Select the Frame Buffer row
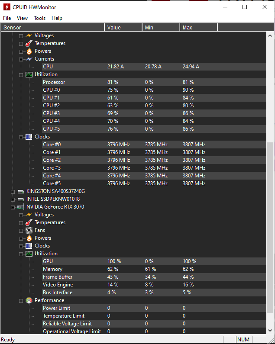 tap(154, 277)
